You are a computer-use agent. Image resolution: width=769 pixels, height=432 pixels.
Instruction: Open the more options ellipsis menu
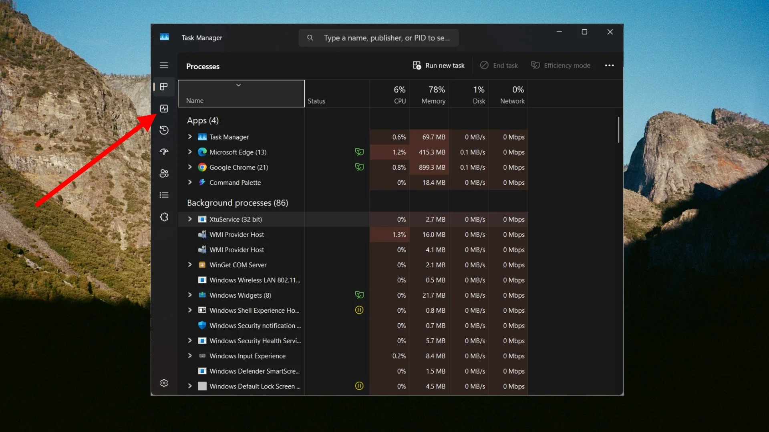pyautogui.click(x=609, y=65)
